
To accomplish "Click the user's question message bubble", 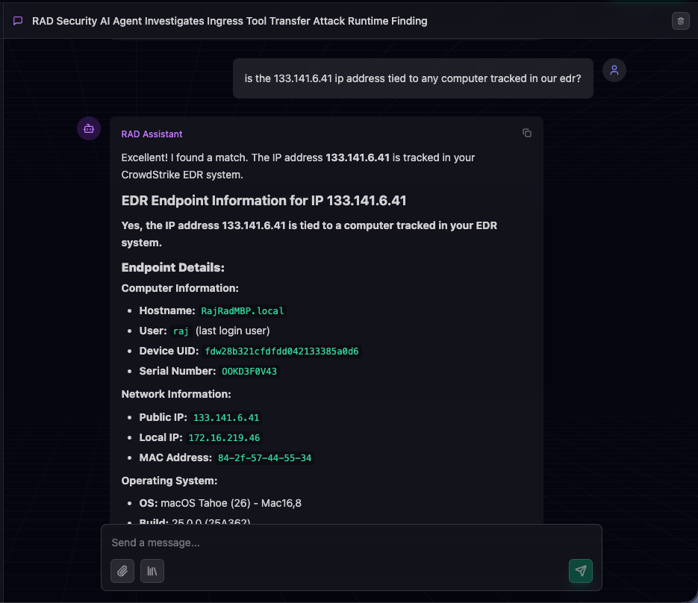I will click(413, 78).
